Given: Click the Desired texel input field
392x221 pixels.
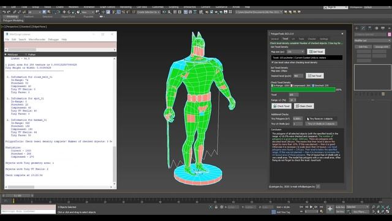Looking at the screenshot, I should (x=298, y=76).
